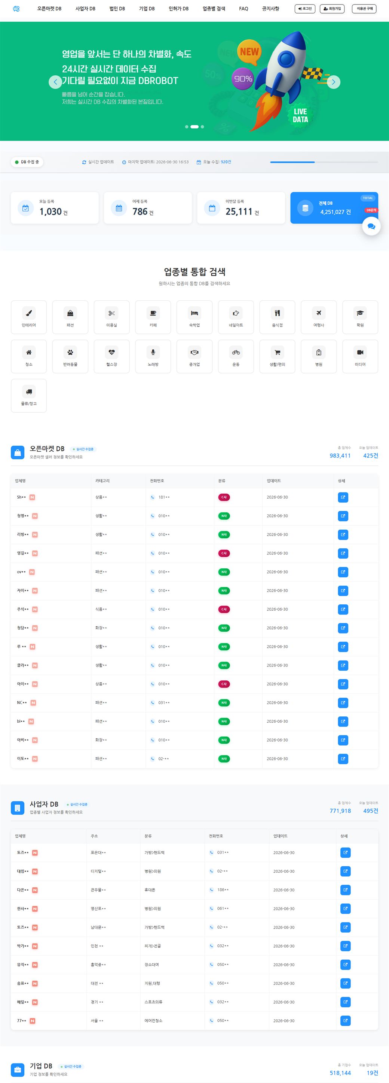
Task: Select the 운동 bicycle category
Action: click(236, 356)
